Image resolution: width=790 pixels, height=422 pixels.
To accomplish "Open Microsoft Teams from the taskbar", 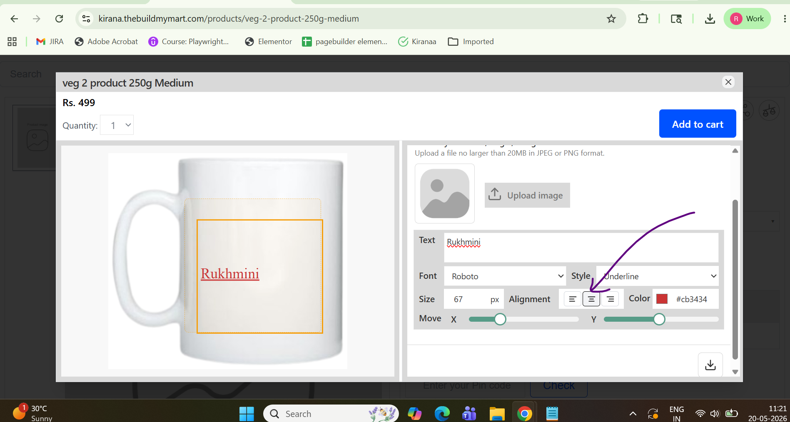I will 469,414.
